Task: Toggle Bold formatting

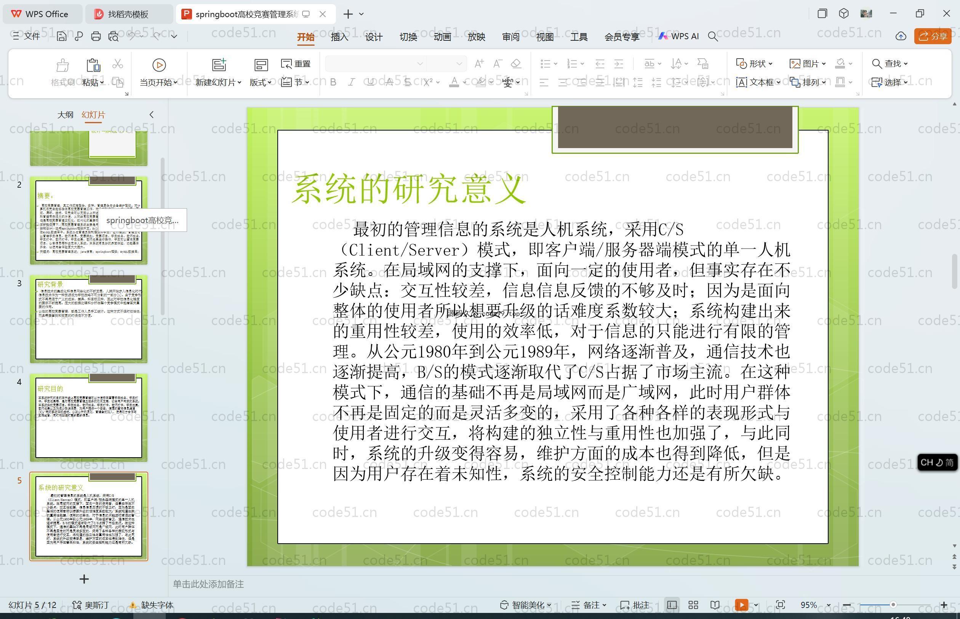Action: [333, 82]
